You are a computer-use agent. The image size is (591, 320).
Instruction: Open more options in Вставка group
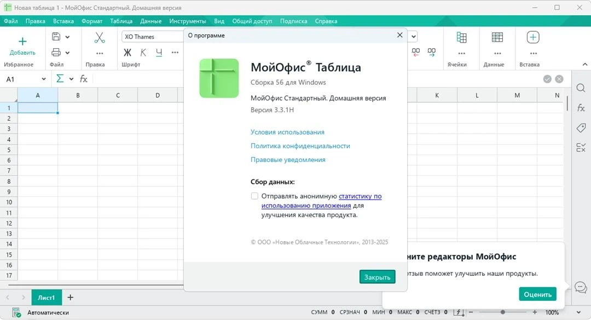[x=534, y=53]
